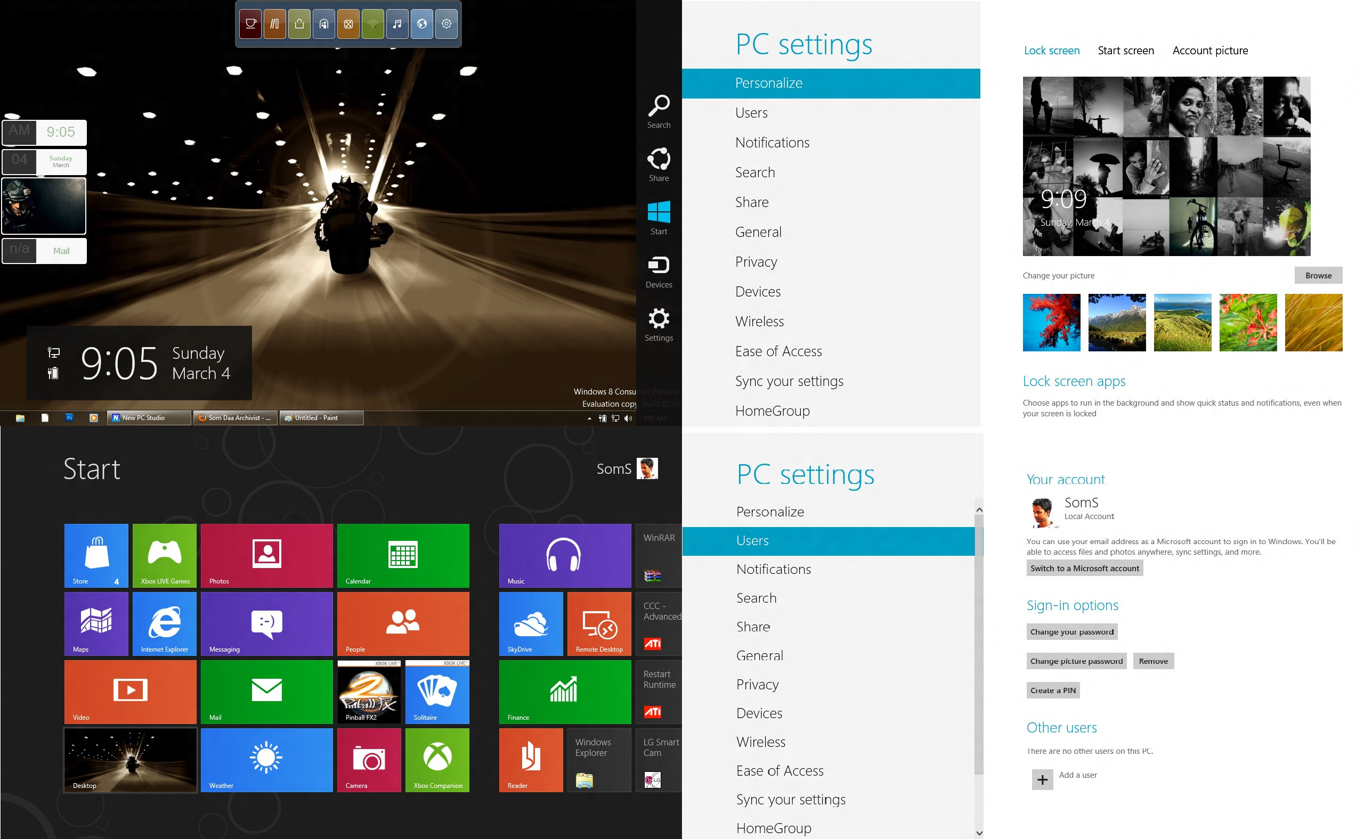Click the Start charm Windows logo
Viewport: 1364px width, 839px height.
tap(659, 218)
